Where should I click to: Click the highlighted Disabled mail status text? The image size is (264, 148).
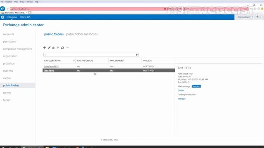(196, 86)
